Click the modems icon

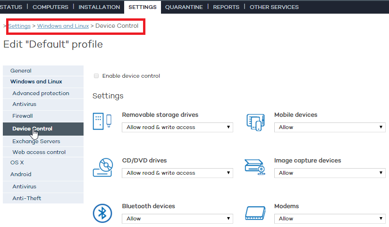tap(254, 213)
